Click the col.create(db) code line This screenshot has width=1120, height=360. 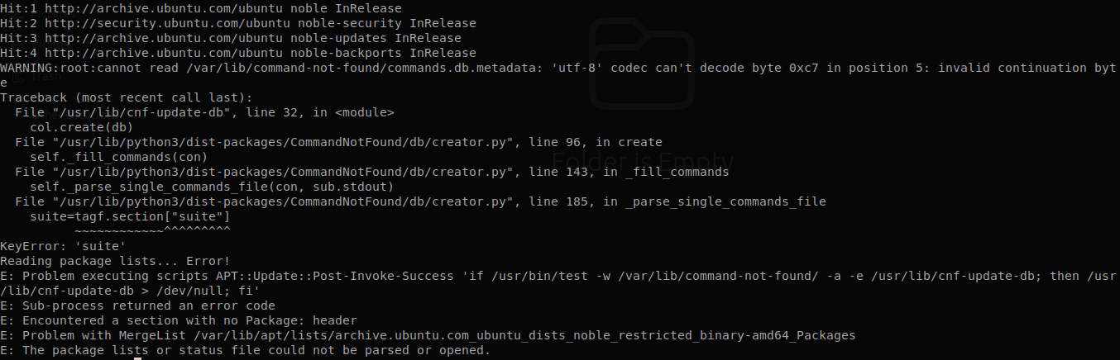(x=80, y=127)
